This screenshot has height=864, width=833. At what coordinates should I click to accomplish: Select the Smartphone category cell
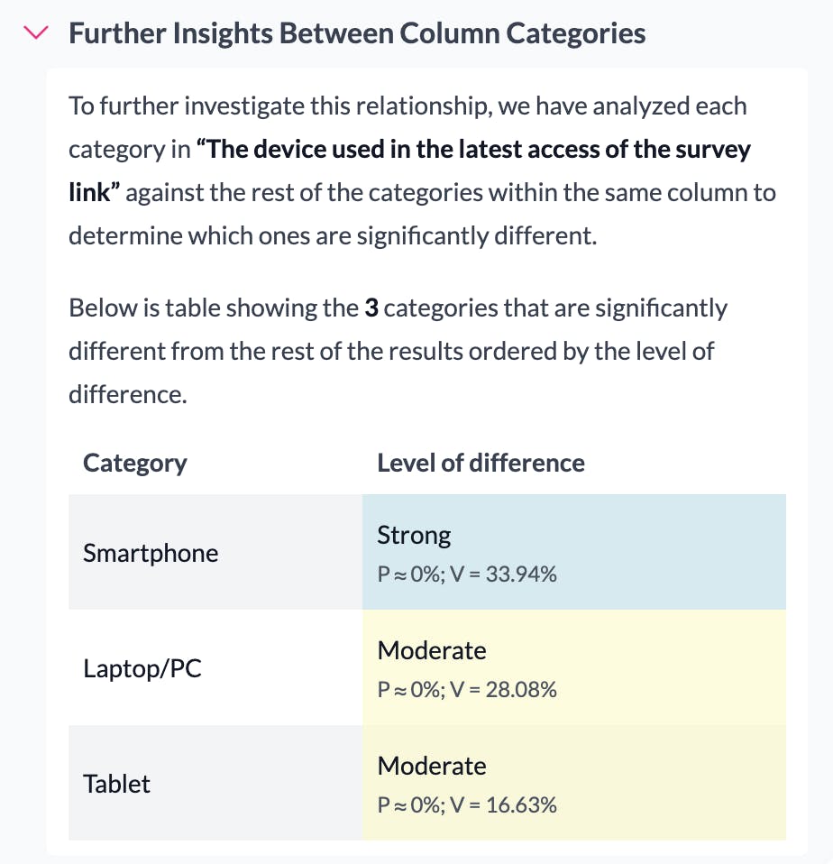point(151,553)
